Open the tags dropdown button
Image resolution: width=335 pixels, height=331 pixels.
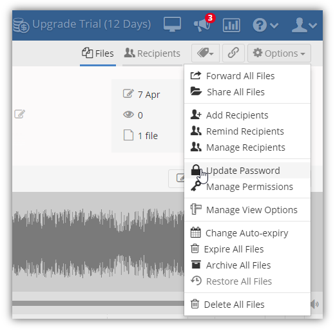206,53
